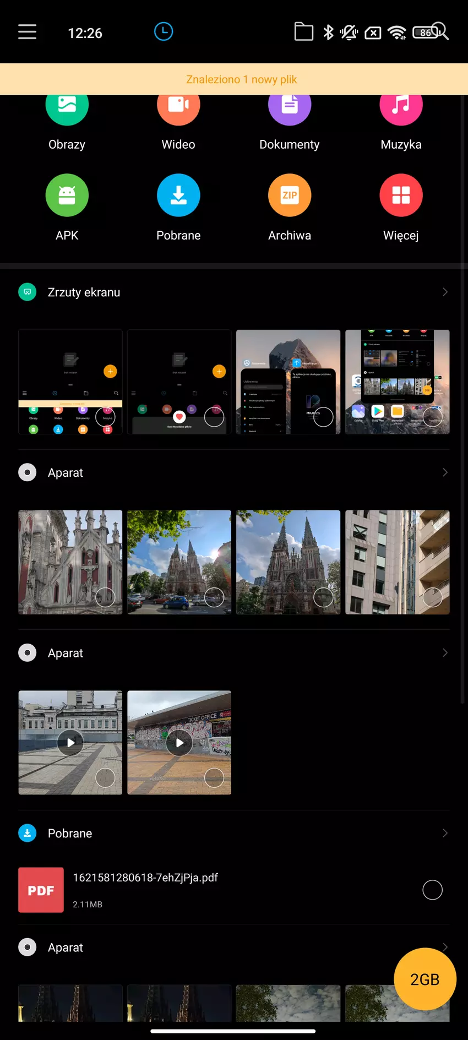Switch to the folder browse tab
This screenshot has width=468, height=1040.
click(303, 32)
